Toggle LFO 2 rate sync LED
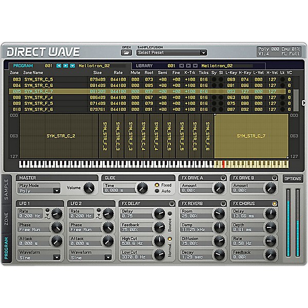 tap(99, 210)
